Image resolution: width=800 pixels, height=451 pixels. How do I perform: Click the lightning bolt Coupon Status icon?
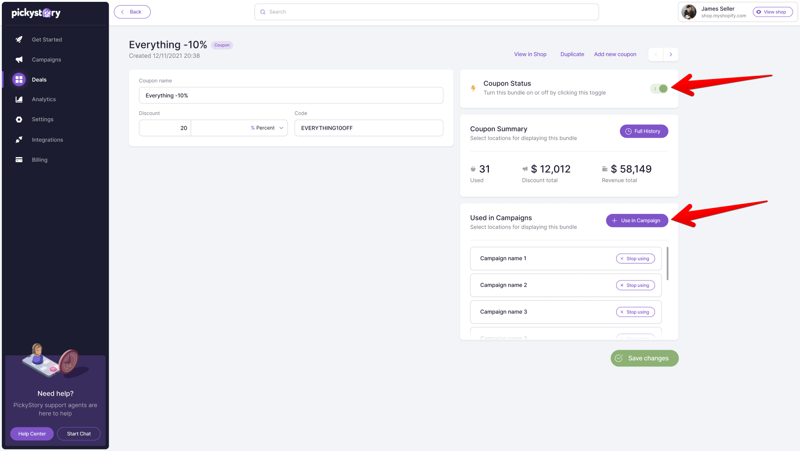(473, 88)
